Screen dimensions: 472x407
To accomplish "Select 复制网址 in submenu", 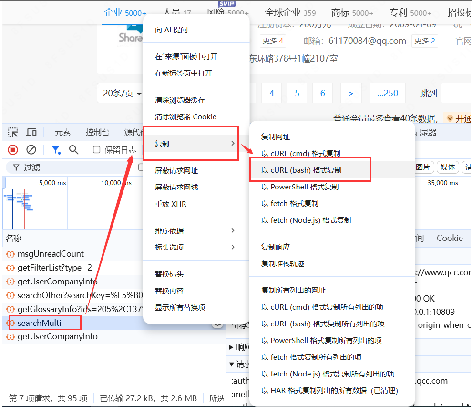I will [275, 137].
